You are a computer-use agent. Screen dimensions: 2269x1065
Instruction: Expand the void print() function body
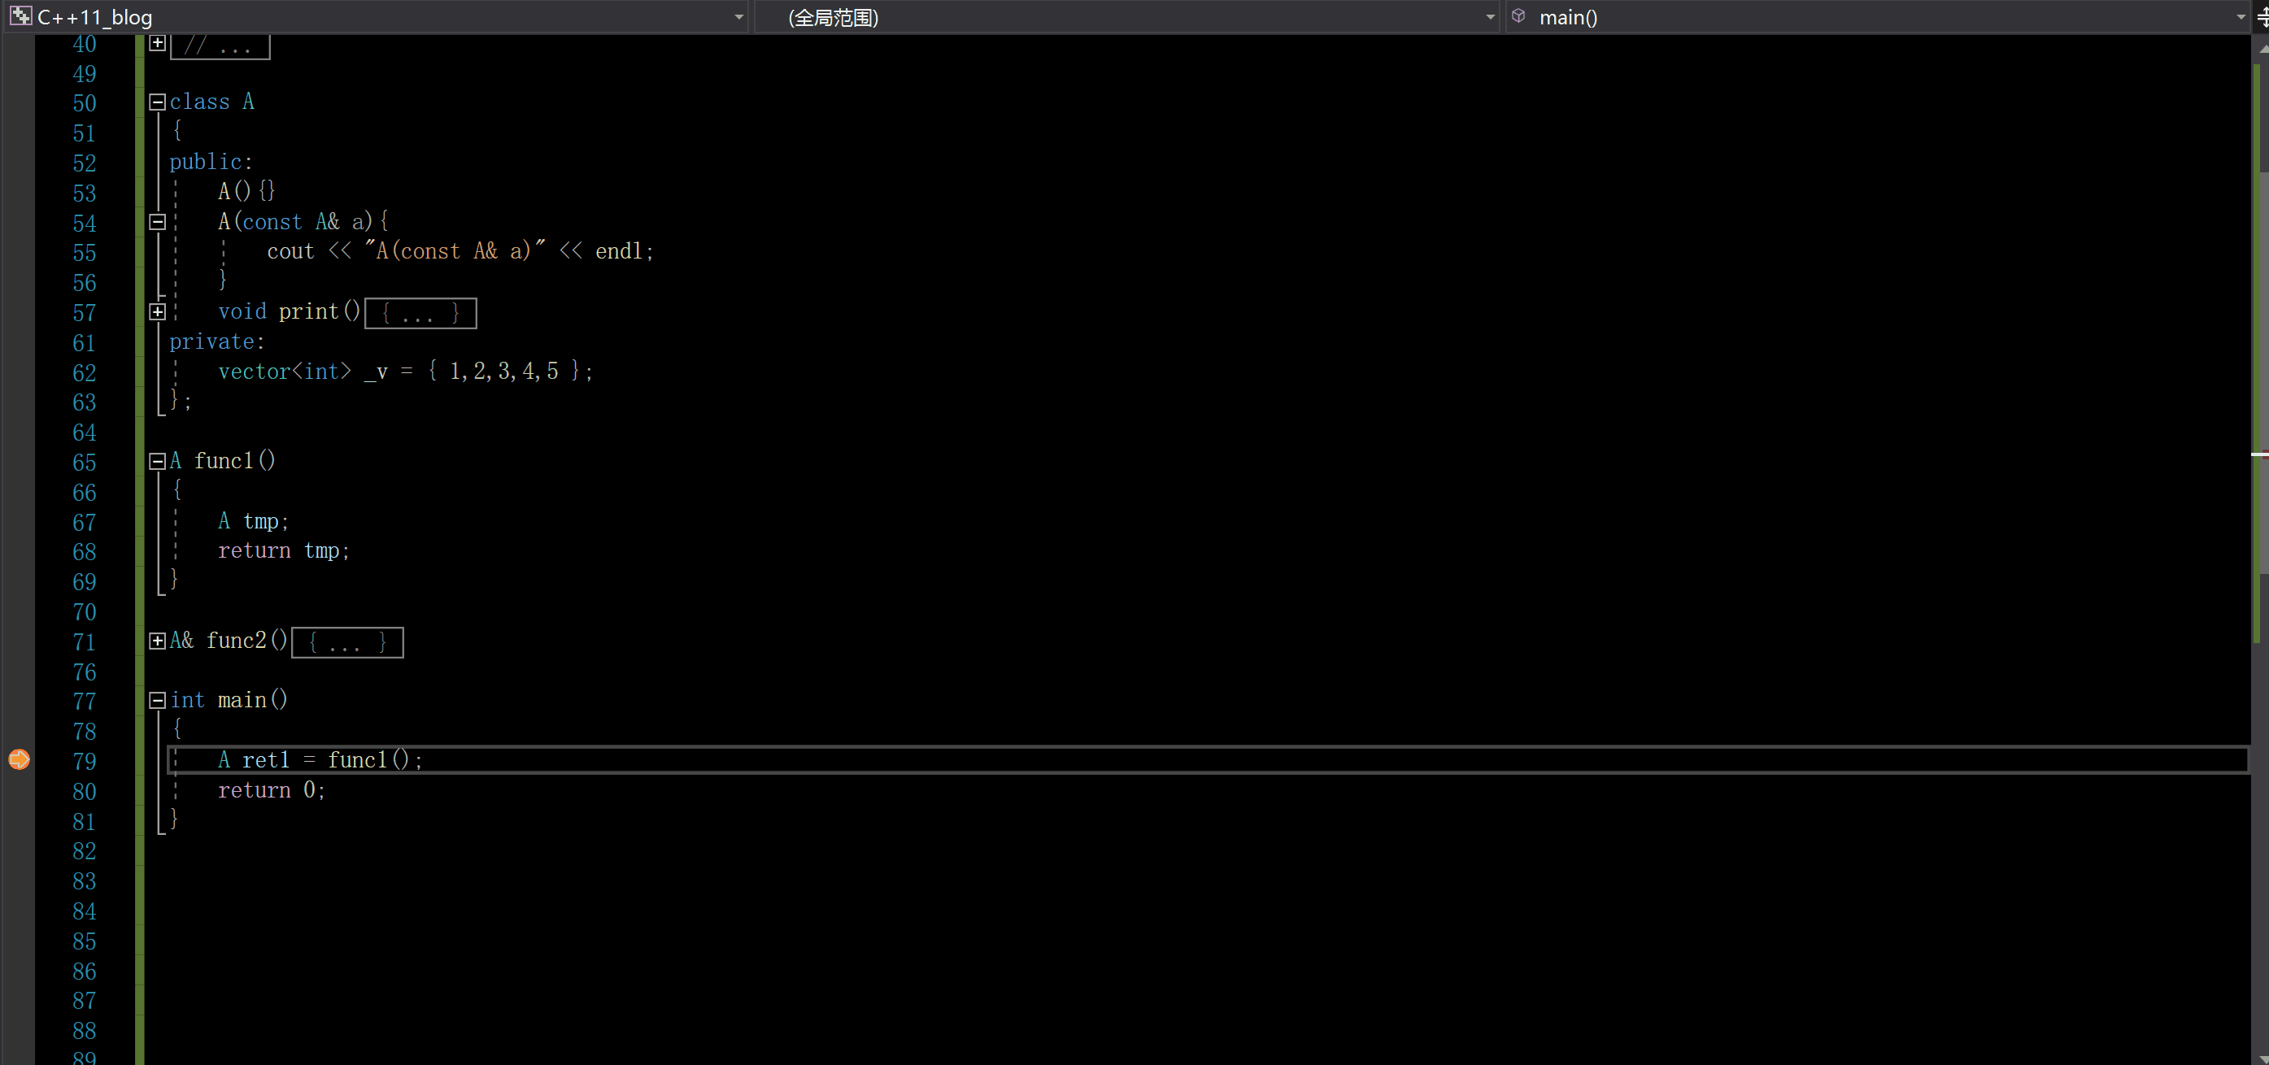pyautogui.click(x=158, y=311)
